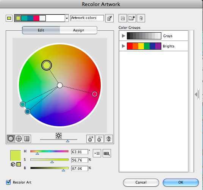Click the New Color Group folder icon
Image resolution: width=203 pixels, height=190 pixels.
pos(132,18)
